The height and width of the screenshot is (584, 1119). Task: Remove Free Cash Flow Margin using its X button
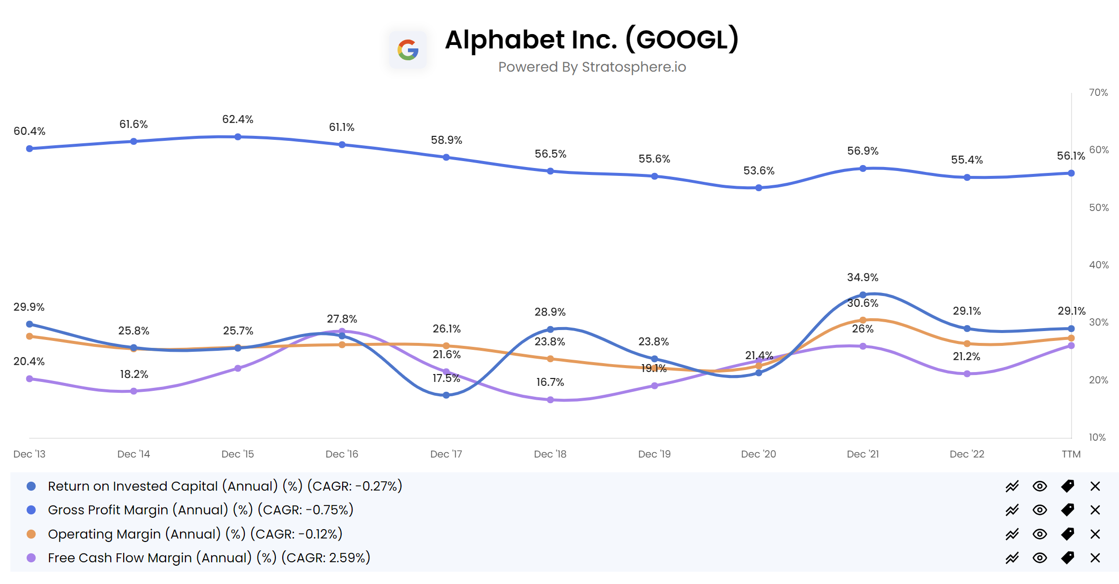(x=1096, y=558)
